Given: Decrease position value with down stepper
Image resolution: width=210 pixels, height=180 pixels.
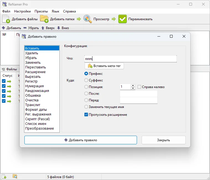Looking at the screenshot, I should click(x=133, y=88).
